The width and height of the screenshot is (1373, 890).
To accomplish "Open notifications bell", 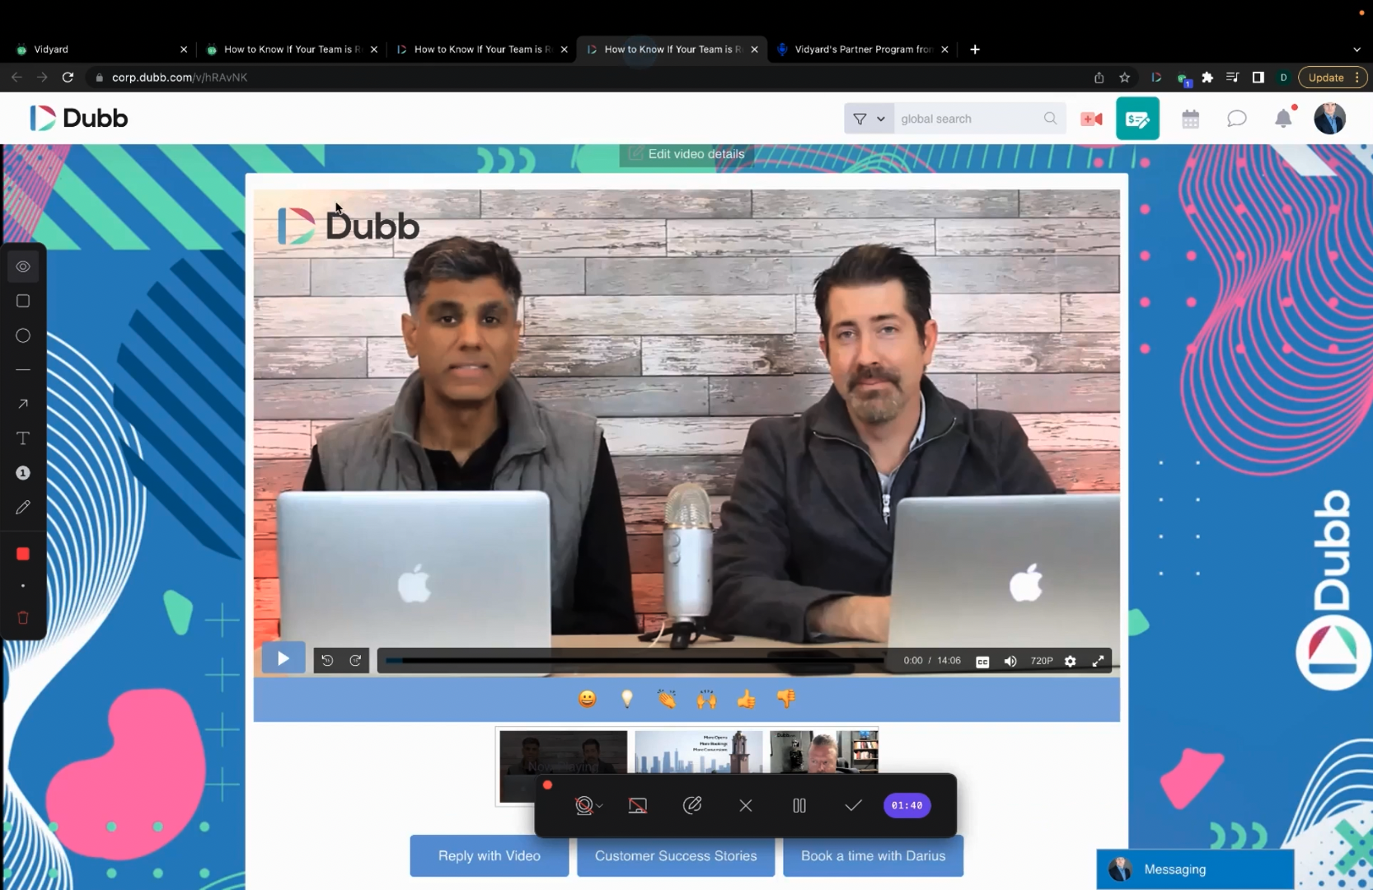I will (x=1284, y=118).
